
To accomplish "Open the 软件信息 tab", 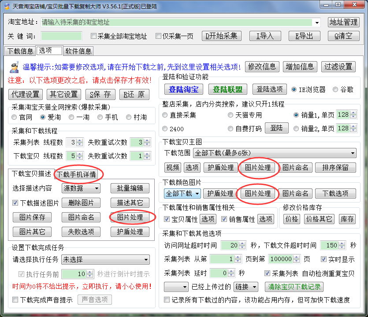I will (78, 51).
